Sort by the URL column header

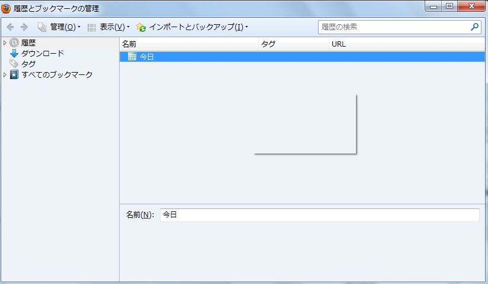tap(406, 44)
